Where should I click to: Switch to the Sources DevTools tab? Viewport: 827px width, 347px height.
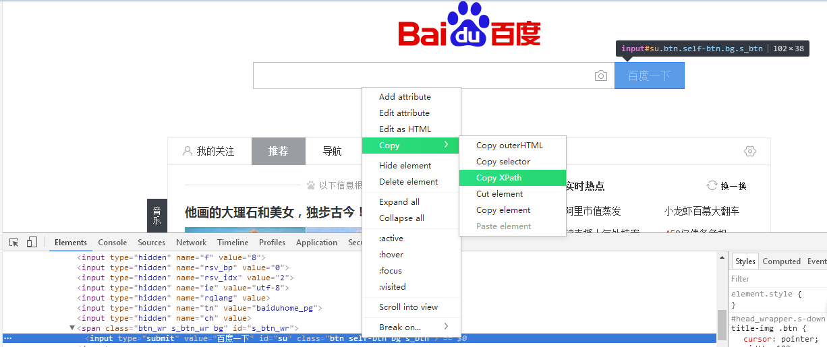pyautogui.click(x=152, y=243)
